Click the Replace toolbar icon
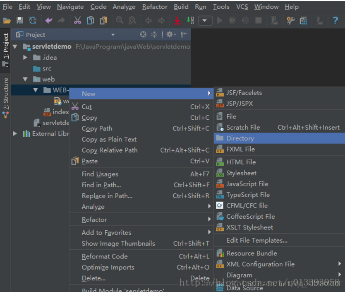This screenshot has height=292, width=345. (132, 20)
